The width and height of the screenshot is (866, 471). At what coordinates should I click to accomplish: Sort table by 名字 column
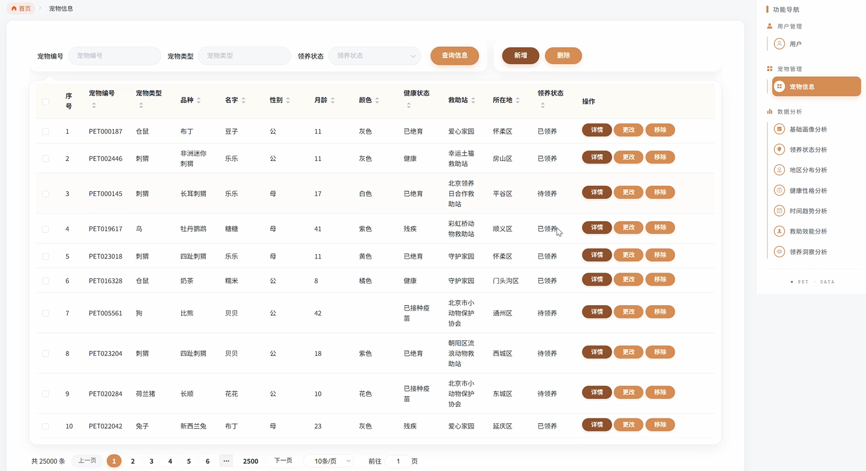[243, 100]
